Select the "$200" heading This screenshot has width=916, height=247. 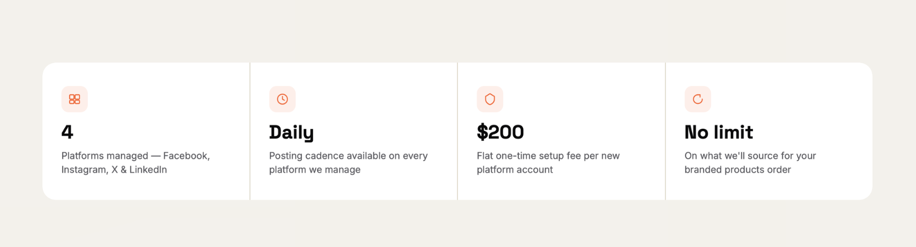[x=500, y=132]
